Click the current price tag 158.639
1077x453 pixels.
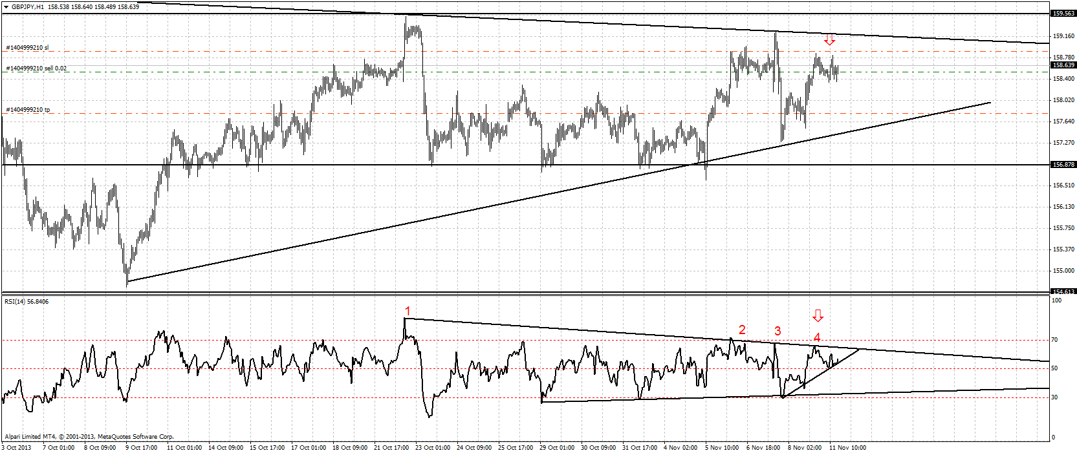click(x=1063, y=65)
